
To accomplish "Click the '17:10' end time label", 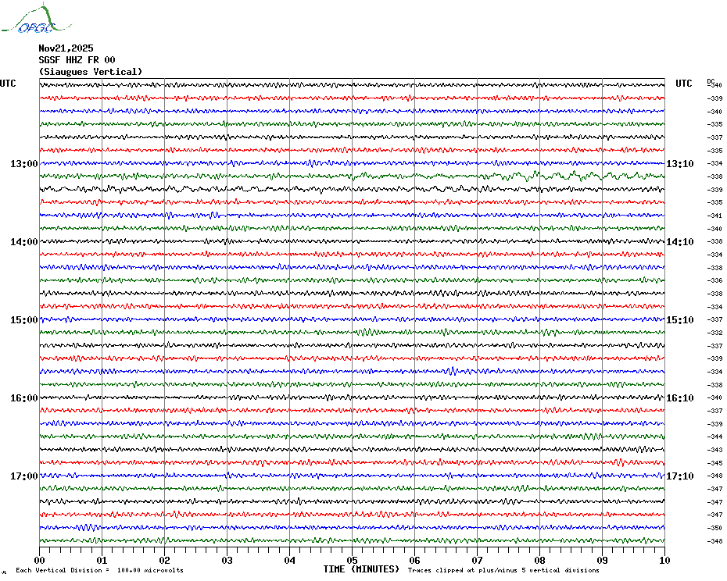I will pyautogui.click(x=680, y=476).
